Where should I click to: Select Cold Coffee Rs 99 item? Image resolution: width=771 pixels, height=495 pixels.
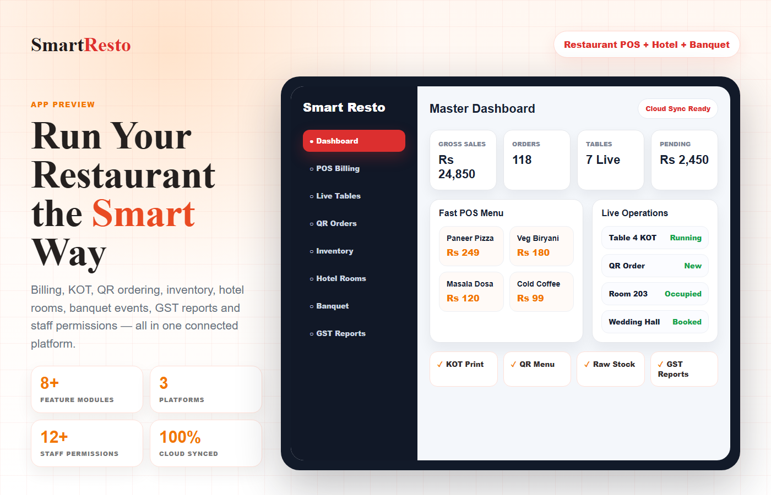[541, 291]
